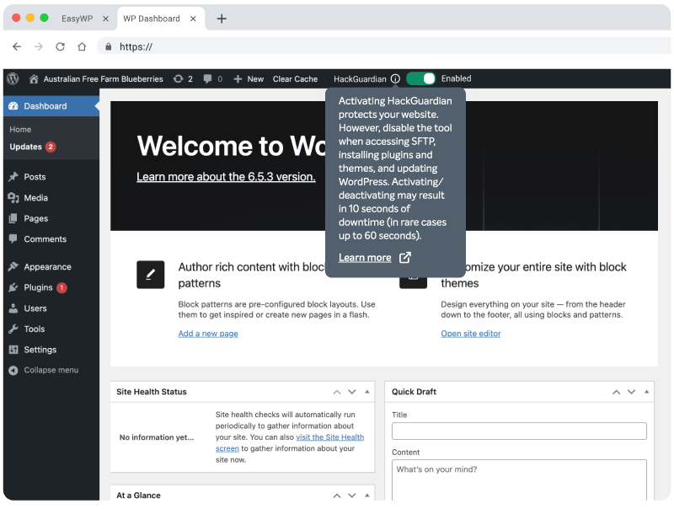Click the Collapse menu label
This screenshot has width=674, height=509.
(x=51, y=370)
